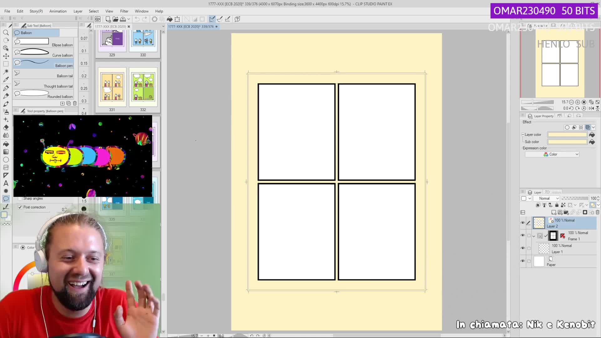Expand layer color effect options arrow

593,127
